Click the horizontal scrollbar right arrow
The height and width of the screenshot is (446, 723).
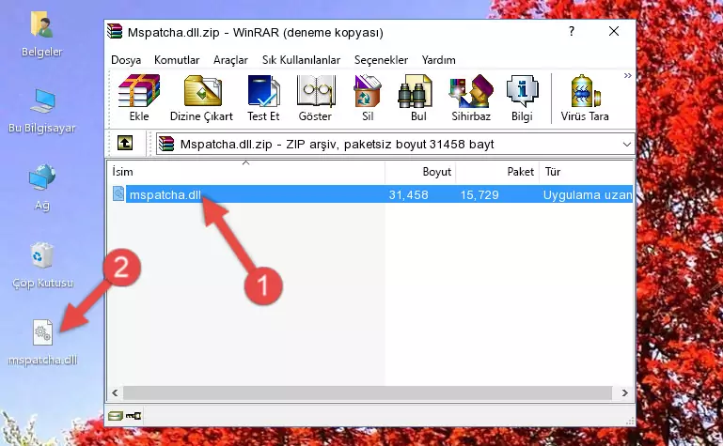pos(625,392)
